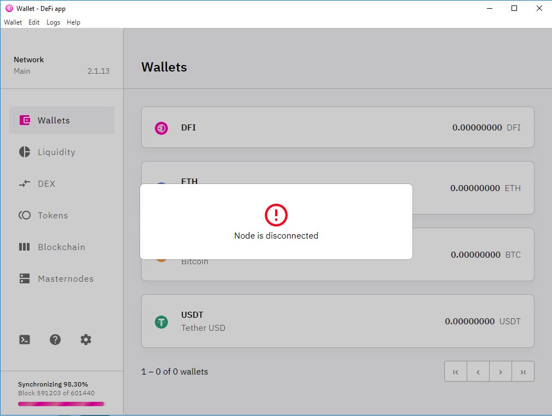552x416 pixels.
Task: Open the Logs menu
Action: pos(53,22)
